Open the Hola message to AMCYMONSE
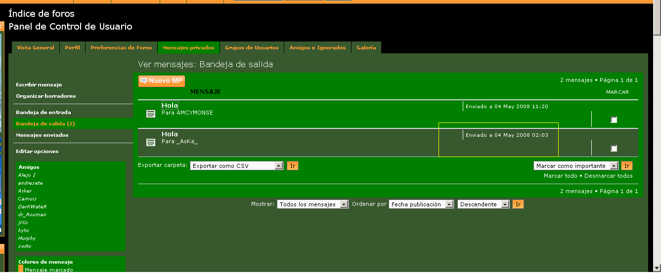Viewport: 661px width, 273px height. (x=170, y=105)
